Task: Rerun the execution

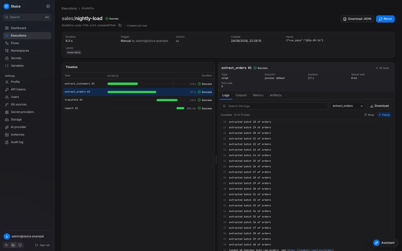Action: point(385,19)
